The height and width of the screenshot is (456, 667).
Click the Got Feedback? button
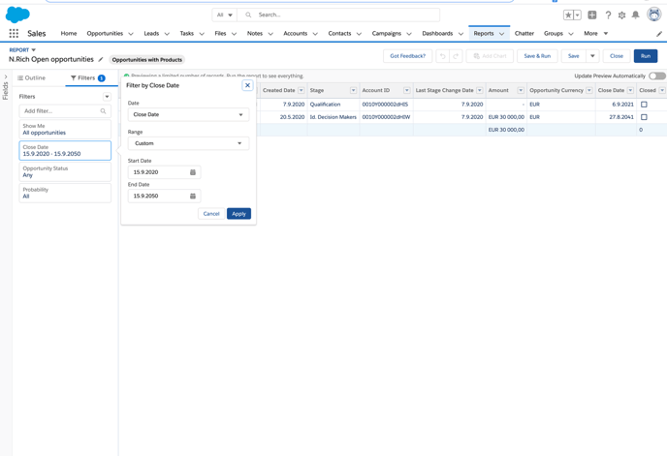pyautogui.click(x=407, y=56)
